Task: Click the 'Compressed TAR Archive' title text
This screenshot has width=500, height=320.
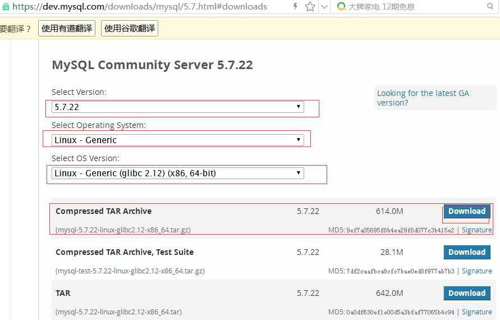Action: pyautogui.click(x=104, y=211)
